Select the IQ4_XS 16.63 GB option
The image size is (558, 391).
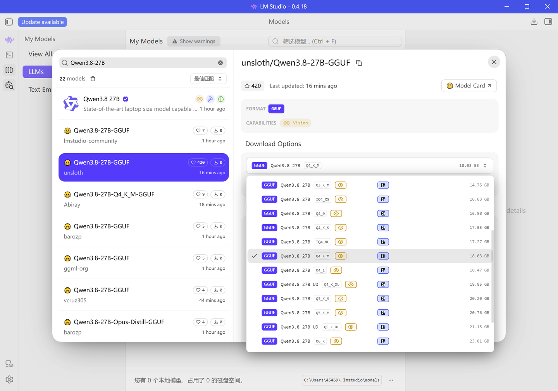point(370,199)
